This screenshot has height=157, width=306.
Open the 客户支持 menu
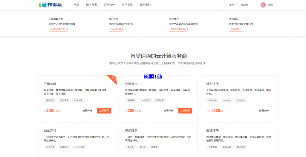127,5
